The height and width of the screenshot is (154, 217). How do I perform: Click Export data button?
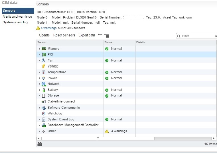[x=87, y=35]
